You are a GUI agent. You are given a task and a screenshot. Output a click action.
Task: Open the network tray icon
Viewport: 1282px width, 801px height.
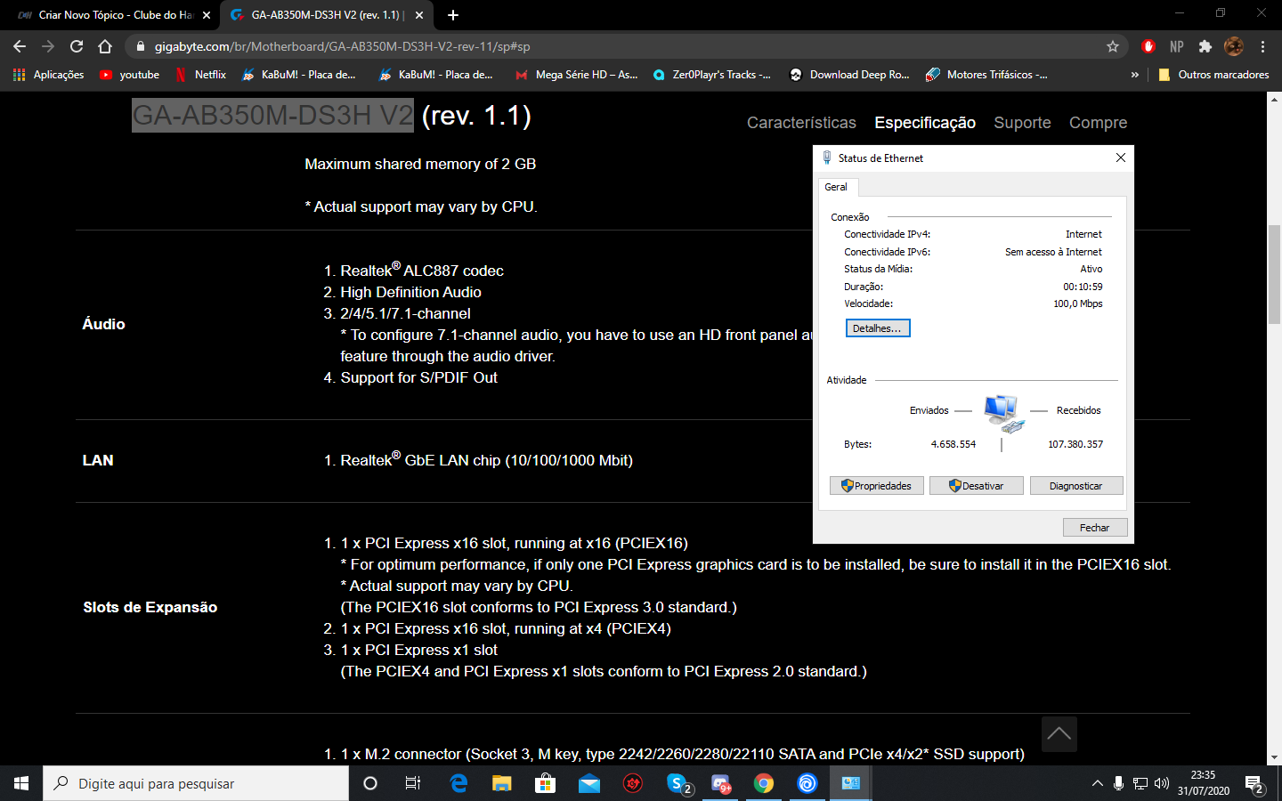[1140, 783]
